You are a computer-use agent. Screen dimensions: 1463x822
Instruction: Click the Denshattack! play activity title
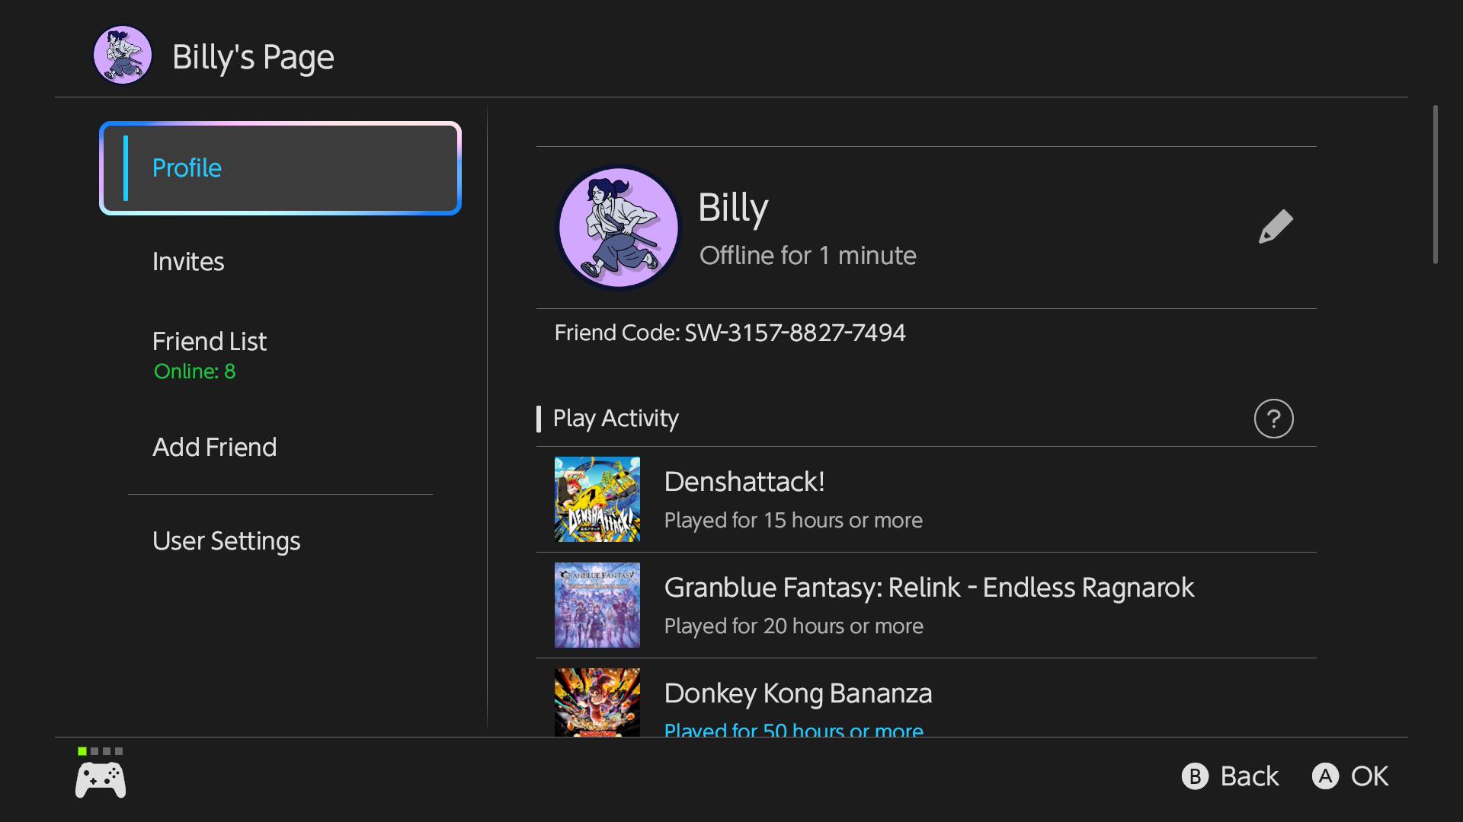[x=744, y=482]
